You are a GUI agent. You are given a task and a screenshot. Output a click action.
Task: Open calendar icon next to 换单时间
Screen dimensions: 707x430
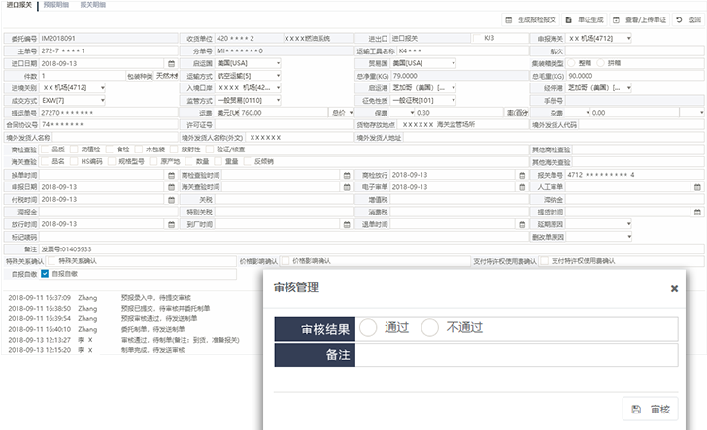pyautogui.click(x=171, y=175)
